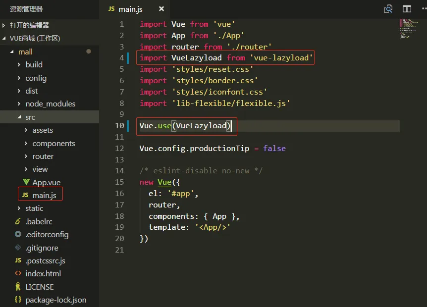The image size is (427, 307).
Task: Click the HTML icon beside index.html
Action: pos(18,273)
